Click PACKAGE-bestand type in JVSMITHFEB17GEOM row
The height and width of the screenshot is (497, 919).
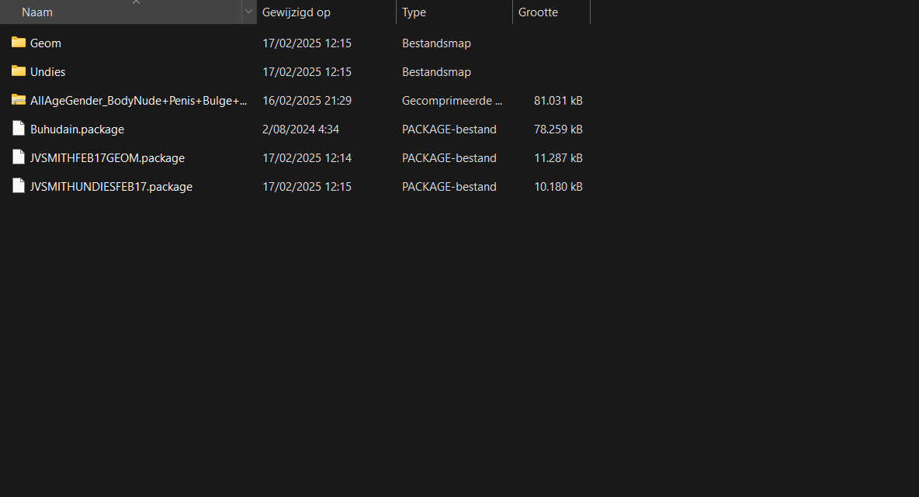(x=449, y=158)
